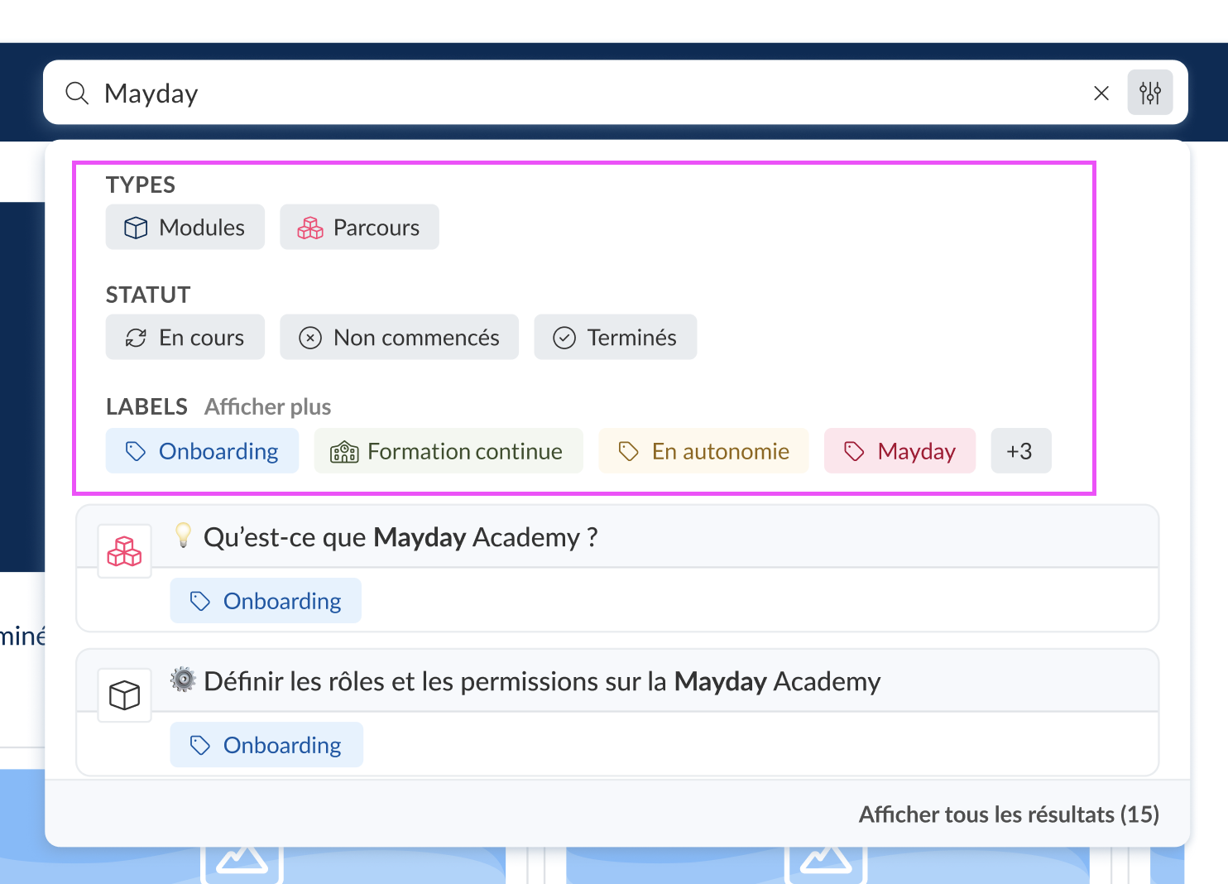The height and width of the screenshot is (884, 1228).
Task: Open Qu'est-ce que Mayday Academy result
Action: [401, 538]
